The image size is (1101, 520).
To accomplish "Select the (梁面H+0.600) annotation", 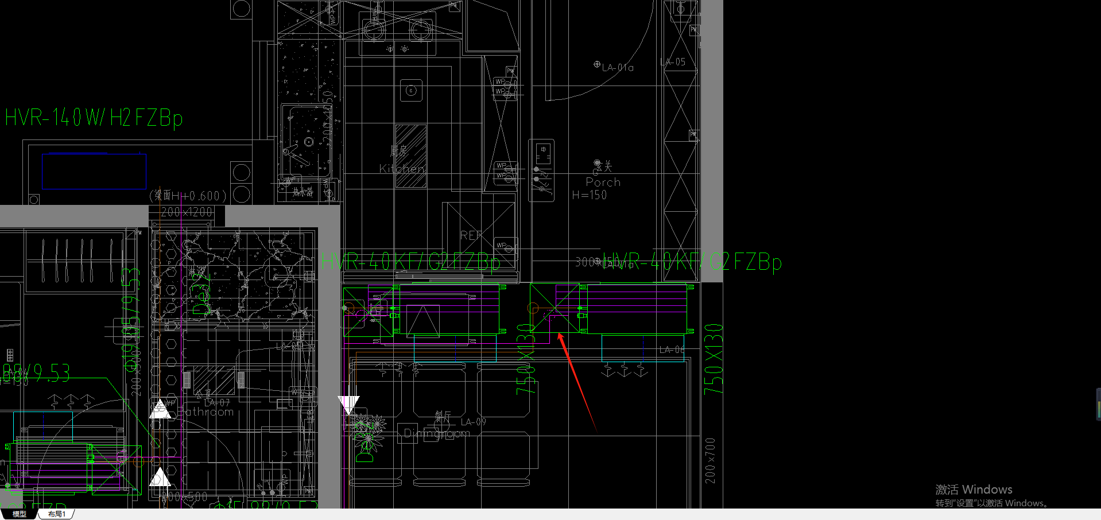I will pos(188,196).
